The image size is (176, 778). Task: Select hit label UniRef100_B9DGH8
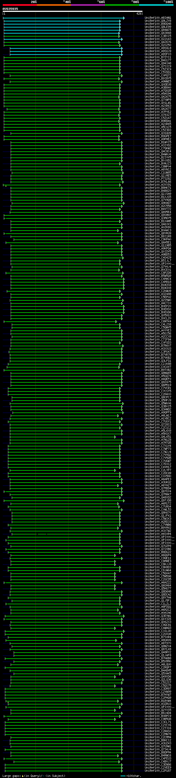[x=158, y=24]
